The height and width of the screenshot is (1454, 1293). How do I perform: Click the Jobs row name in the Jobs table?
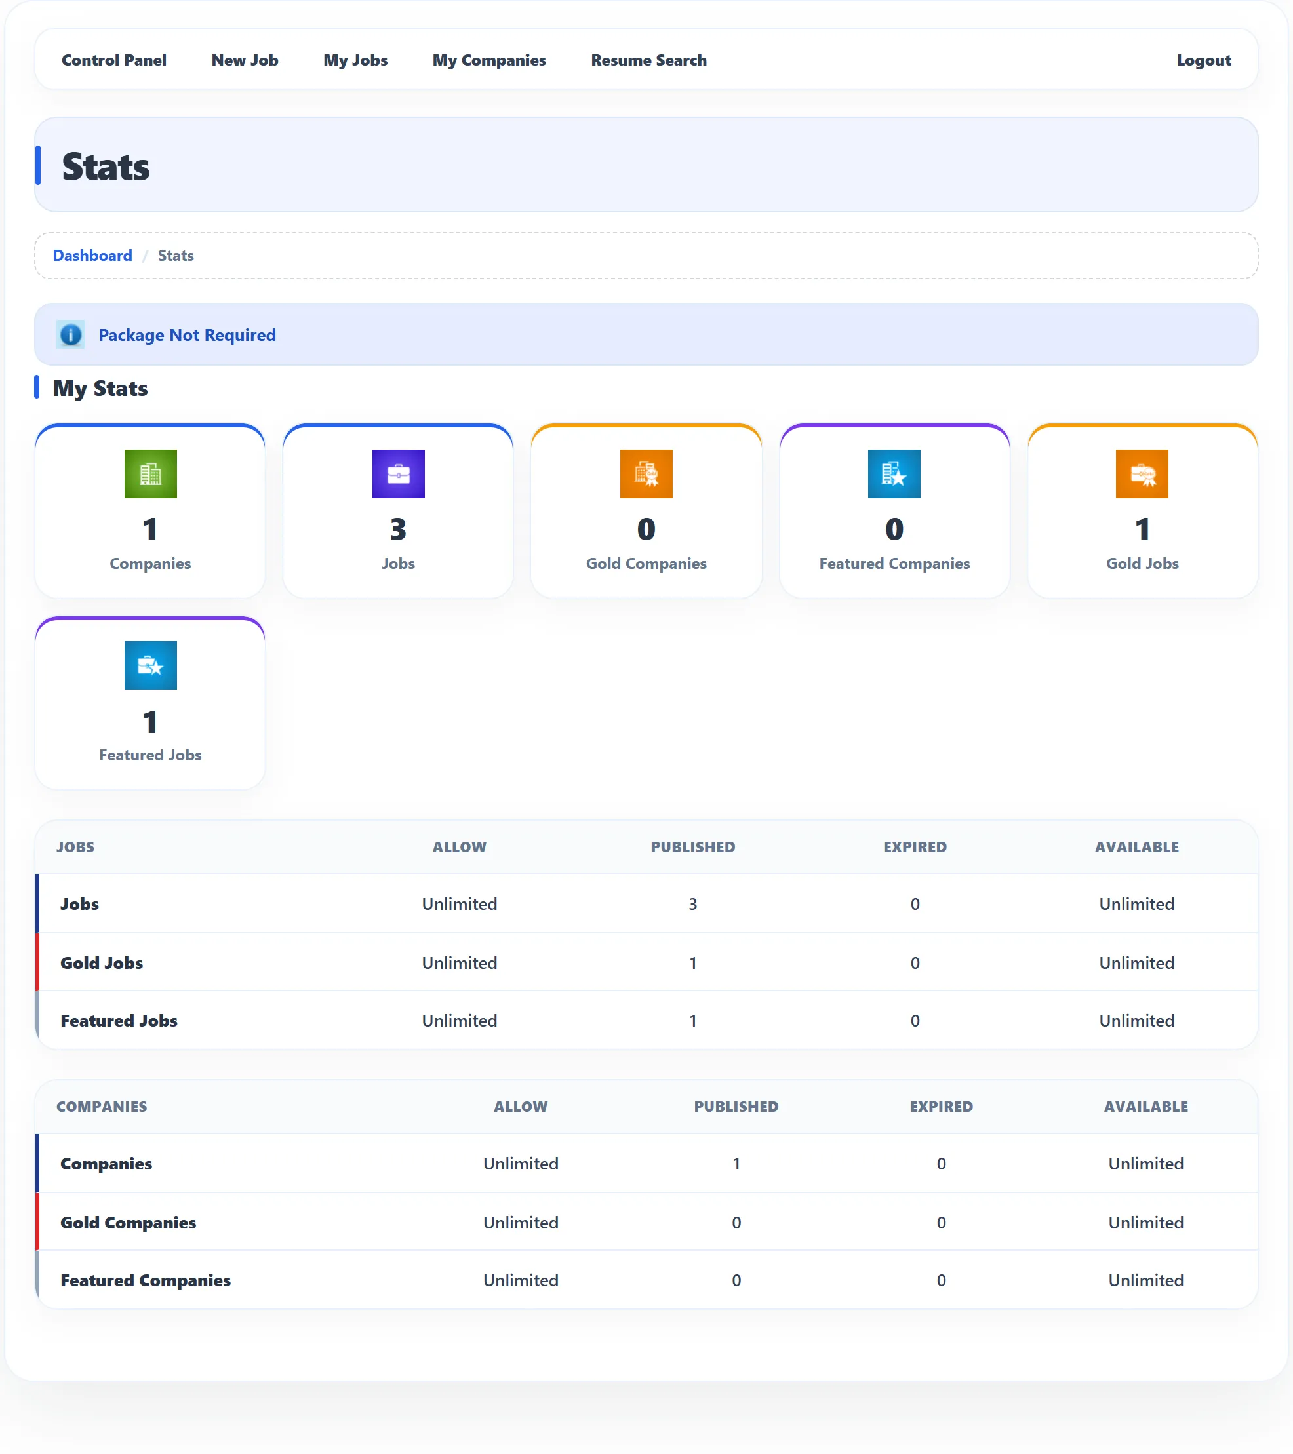click(x=79, y=903)
